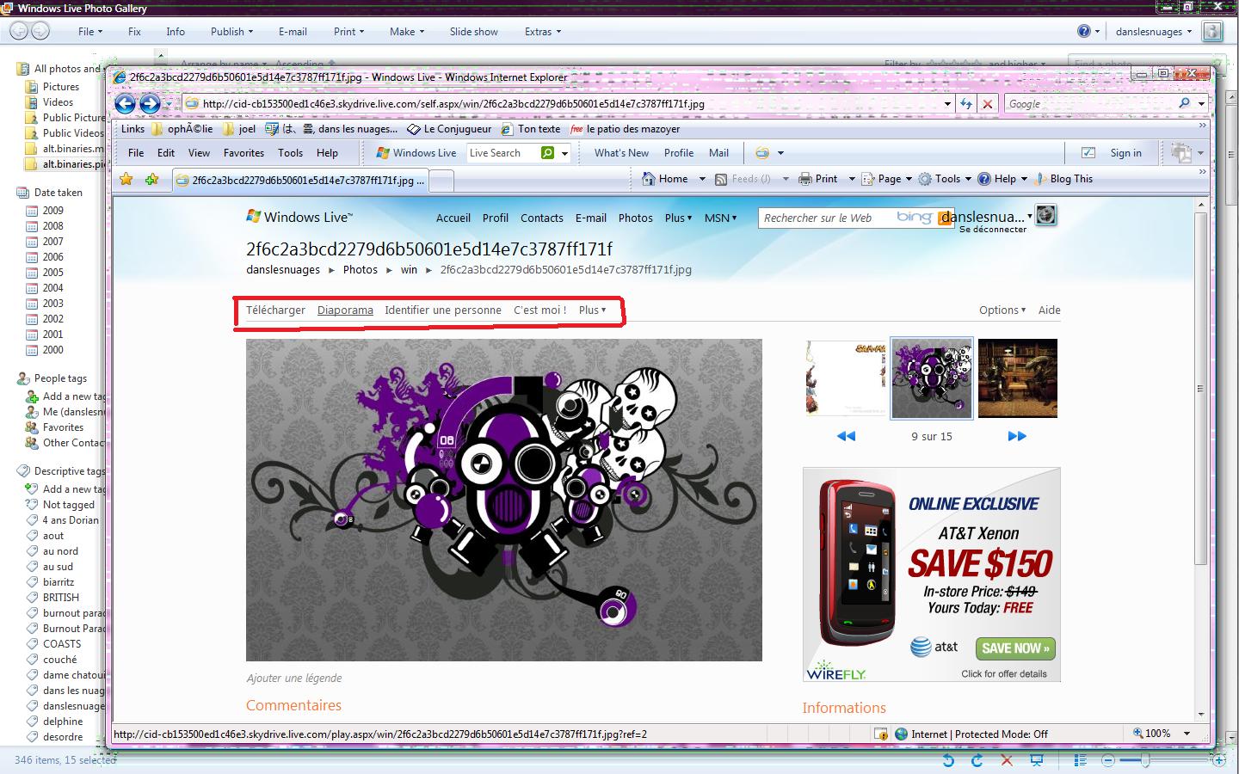Rotate counterclockwise in Photo Gallery
This screenshot has width=1239, height=774.
pyautogui.click(x=948, y=760)
